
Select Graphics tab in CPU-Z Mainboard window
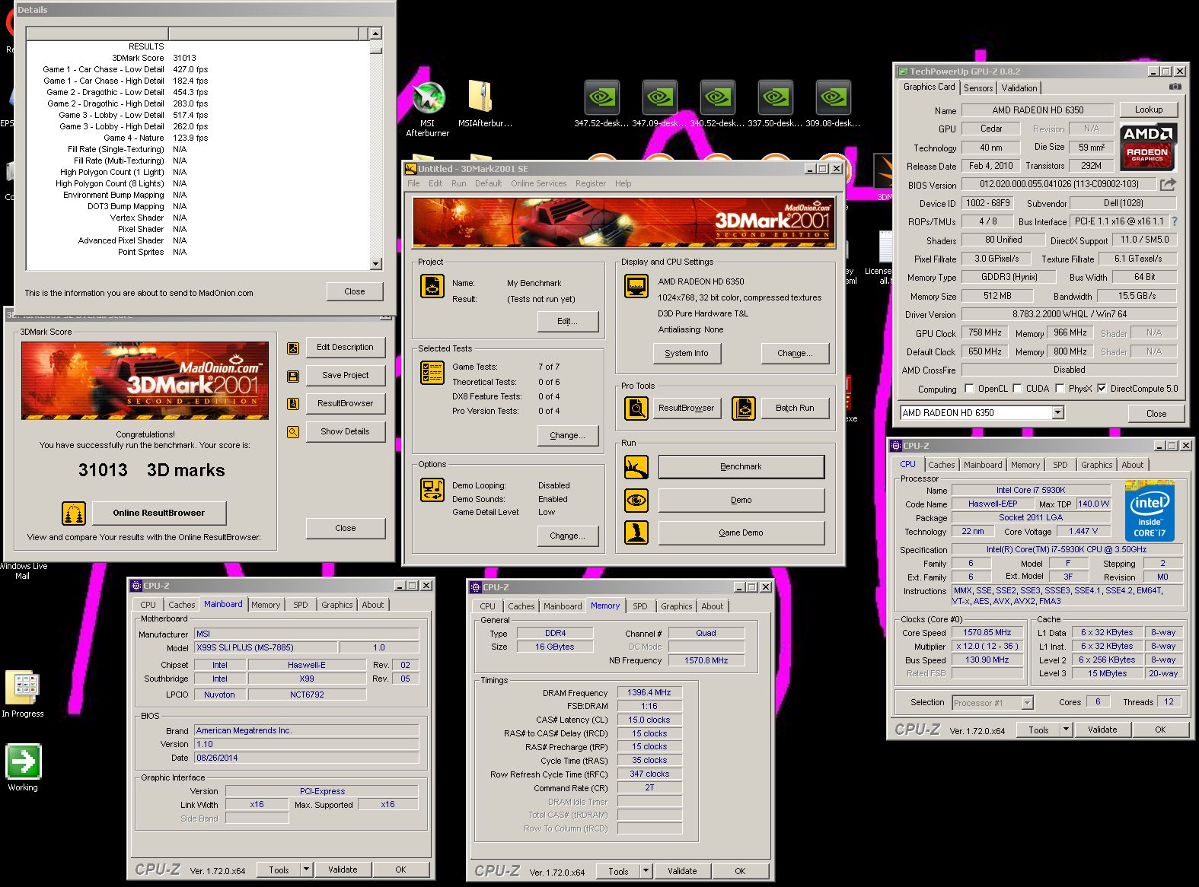click(x=337, y=605)
